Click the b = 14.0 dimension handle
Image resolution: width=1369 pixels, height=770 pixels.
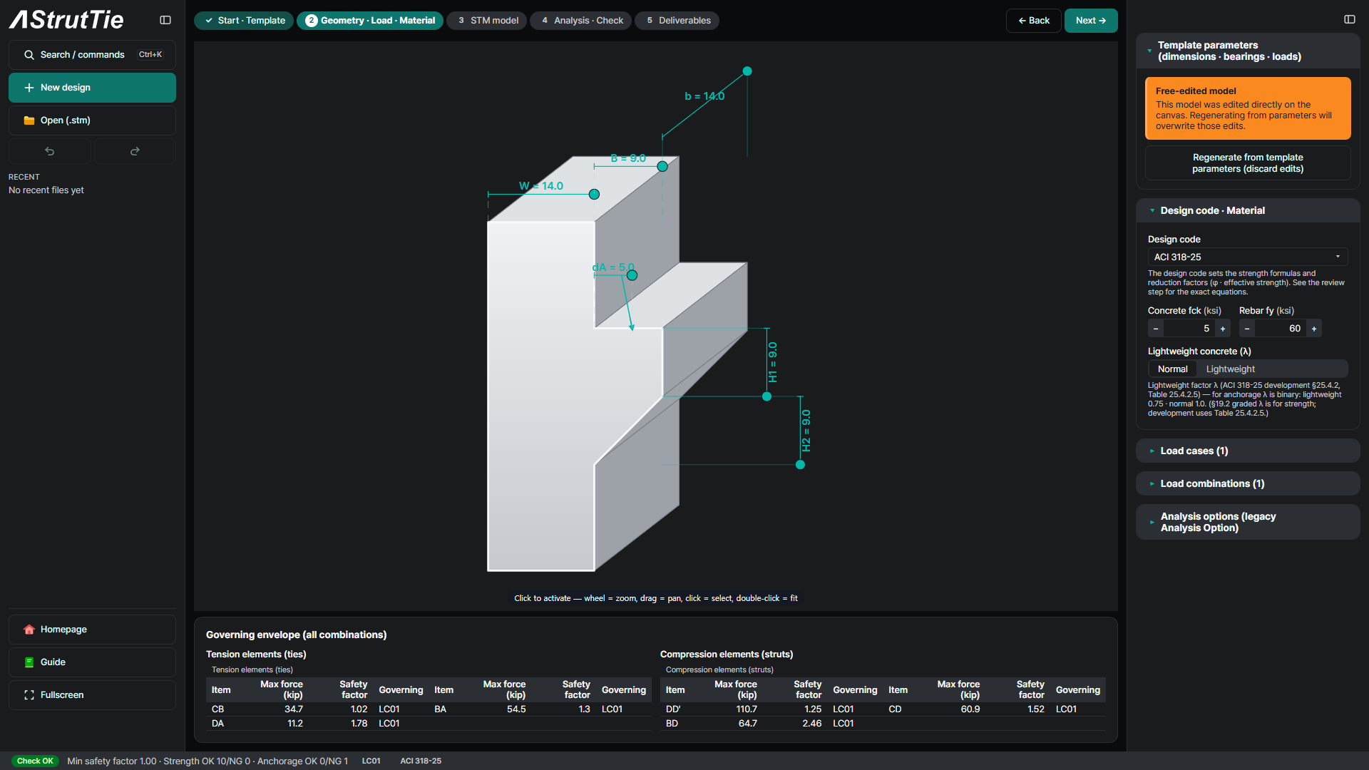747,71
